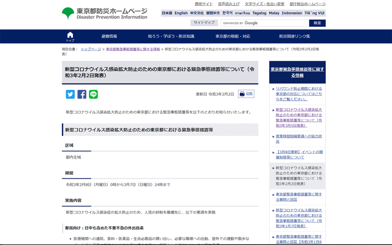Open 防災関連リンク集 menu

[295, 37]
